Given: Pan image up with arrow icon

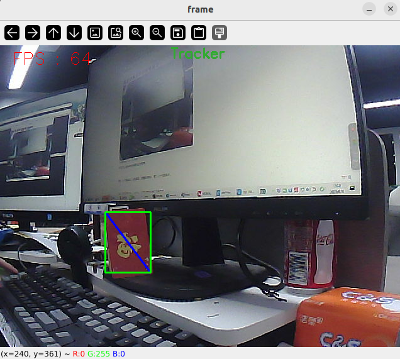Looking at the screenshot, I should coord(53,33).
